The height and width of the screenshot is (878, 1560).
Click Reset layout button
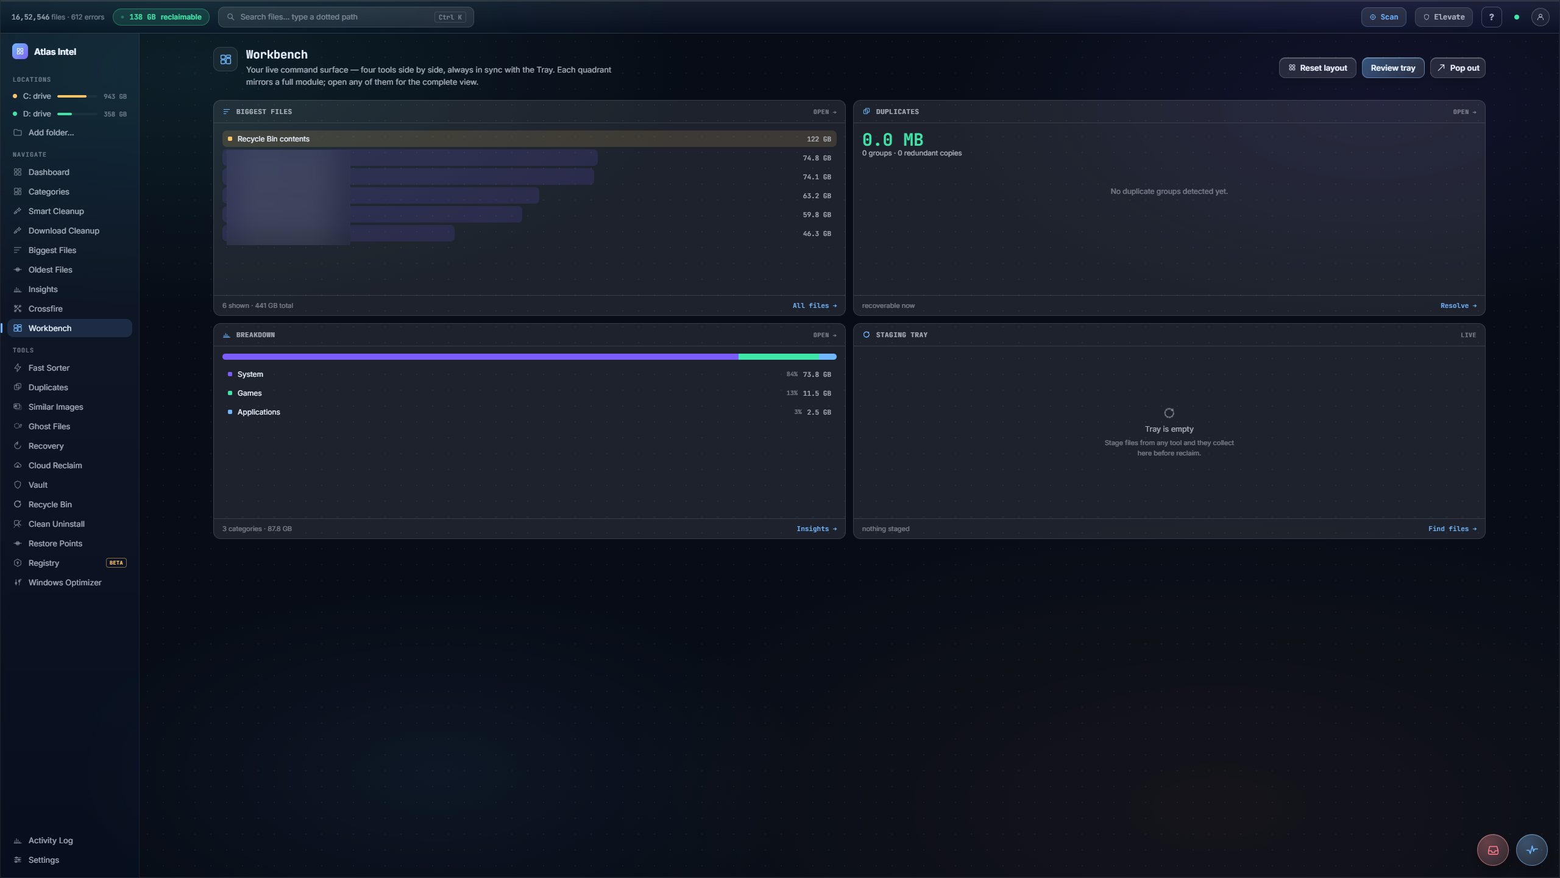tap(1317, 68)
